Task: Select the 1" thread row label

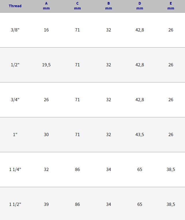Action: point(15,135)
